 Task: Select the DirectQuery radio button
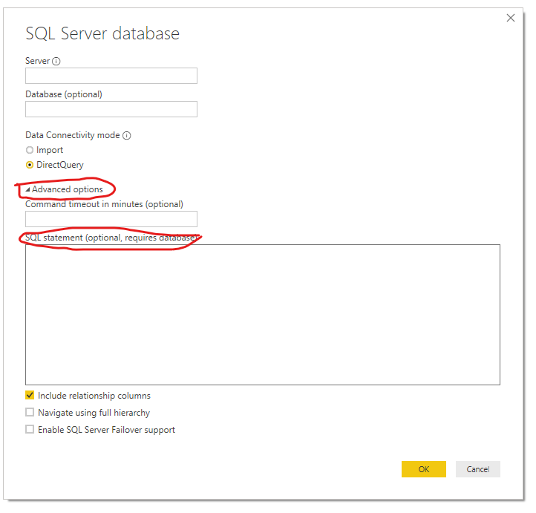tap(30, 165)
